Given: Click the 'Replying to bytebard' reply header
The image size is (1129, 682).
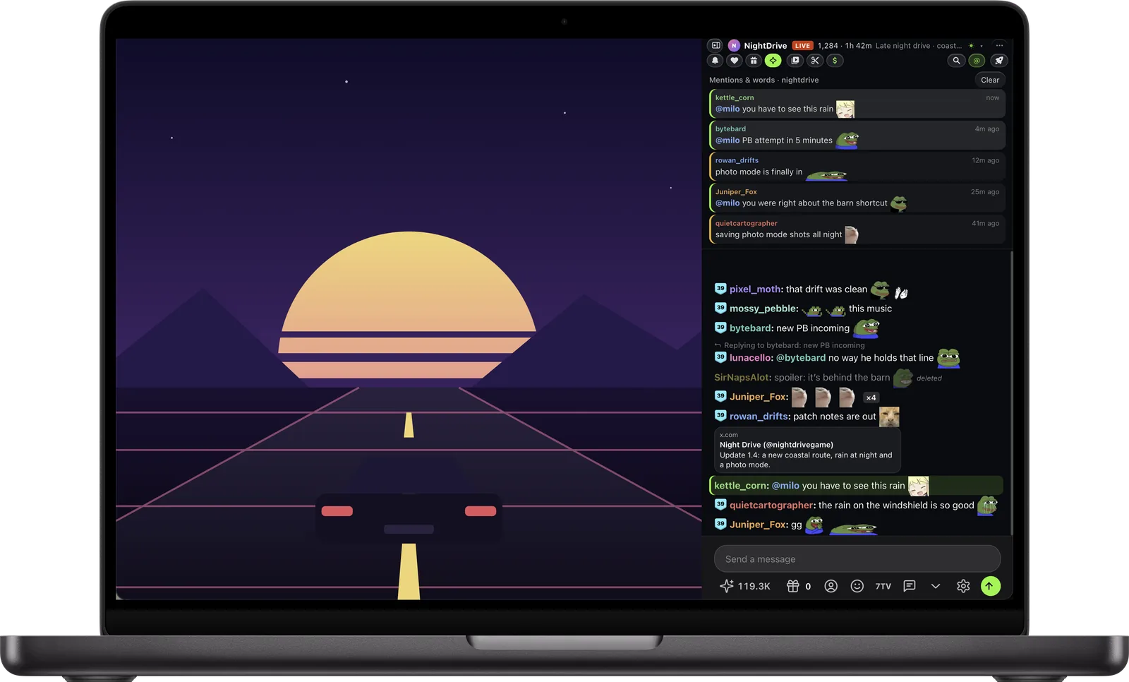Looking at the screenshot, I should tap(790, 345).
